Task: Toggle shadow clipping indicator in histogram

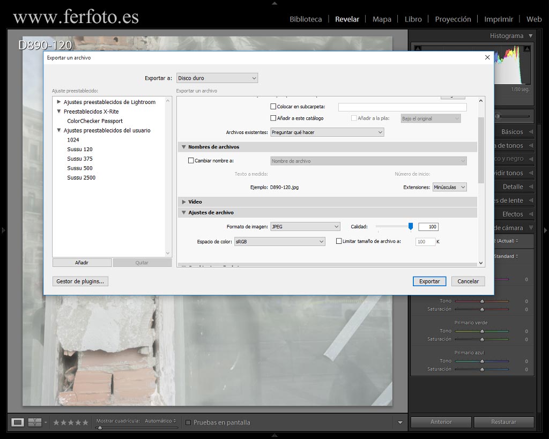Action: pyautogui.click(x=418, y=49)
